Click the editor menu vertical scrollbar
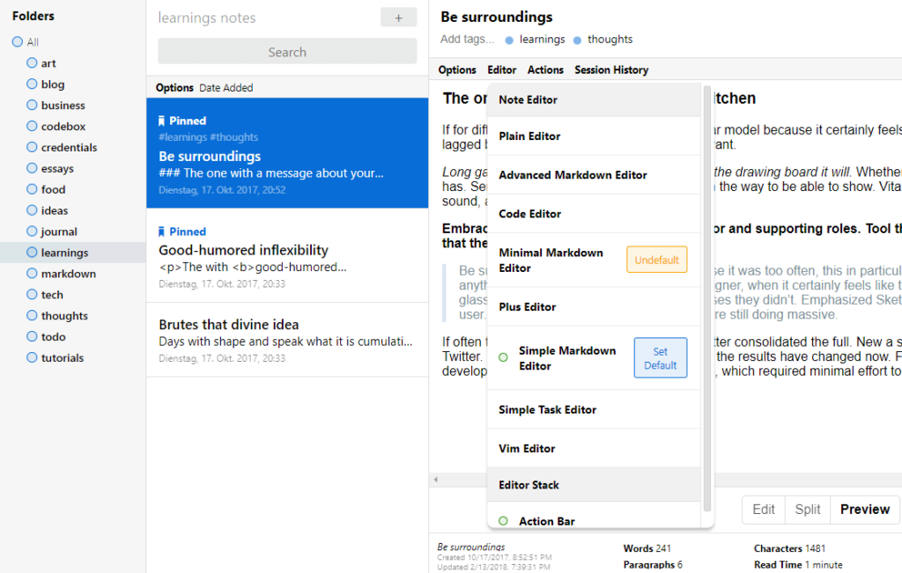The height and width of the screenshot is (573, 902). (x=706, y=299)
